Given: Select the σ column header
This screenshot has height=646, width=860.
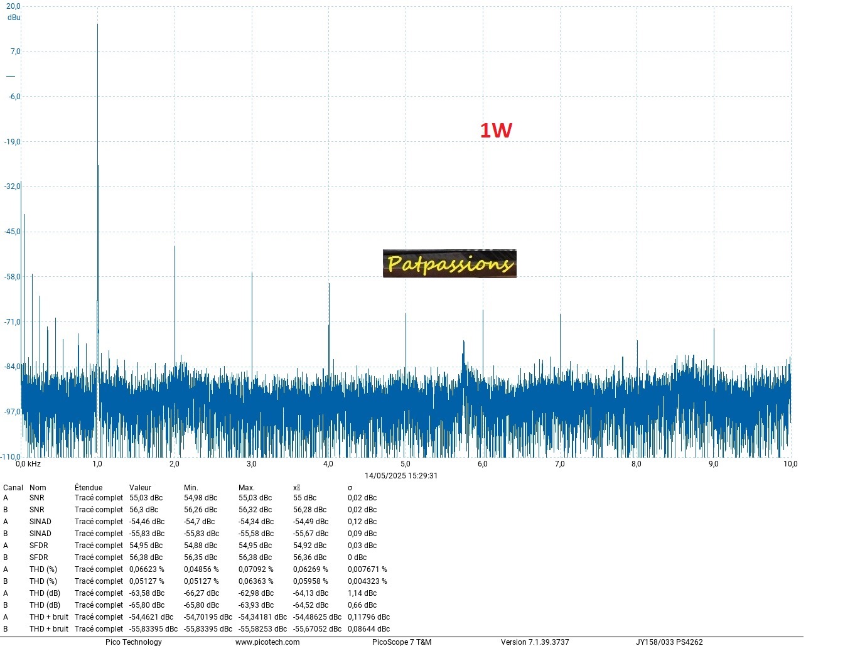Looking at the screenshot, I should [350, 487].
